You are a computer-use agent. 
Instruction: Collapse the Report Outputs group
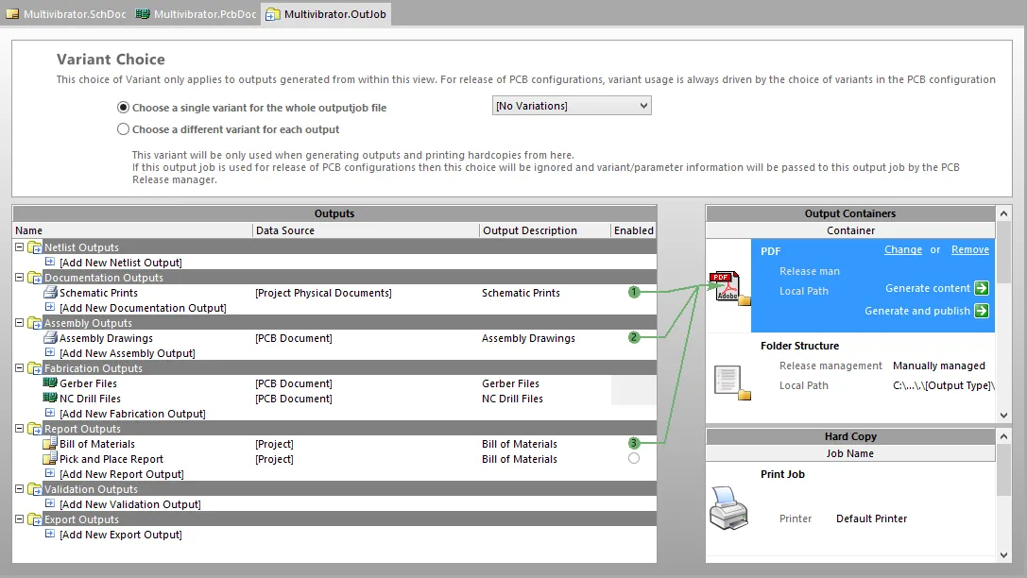pos(20,428)
